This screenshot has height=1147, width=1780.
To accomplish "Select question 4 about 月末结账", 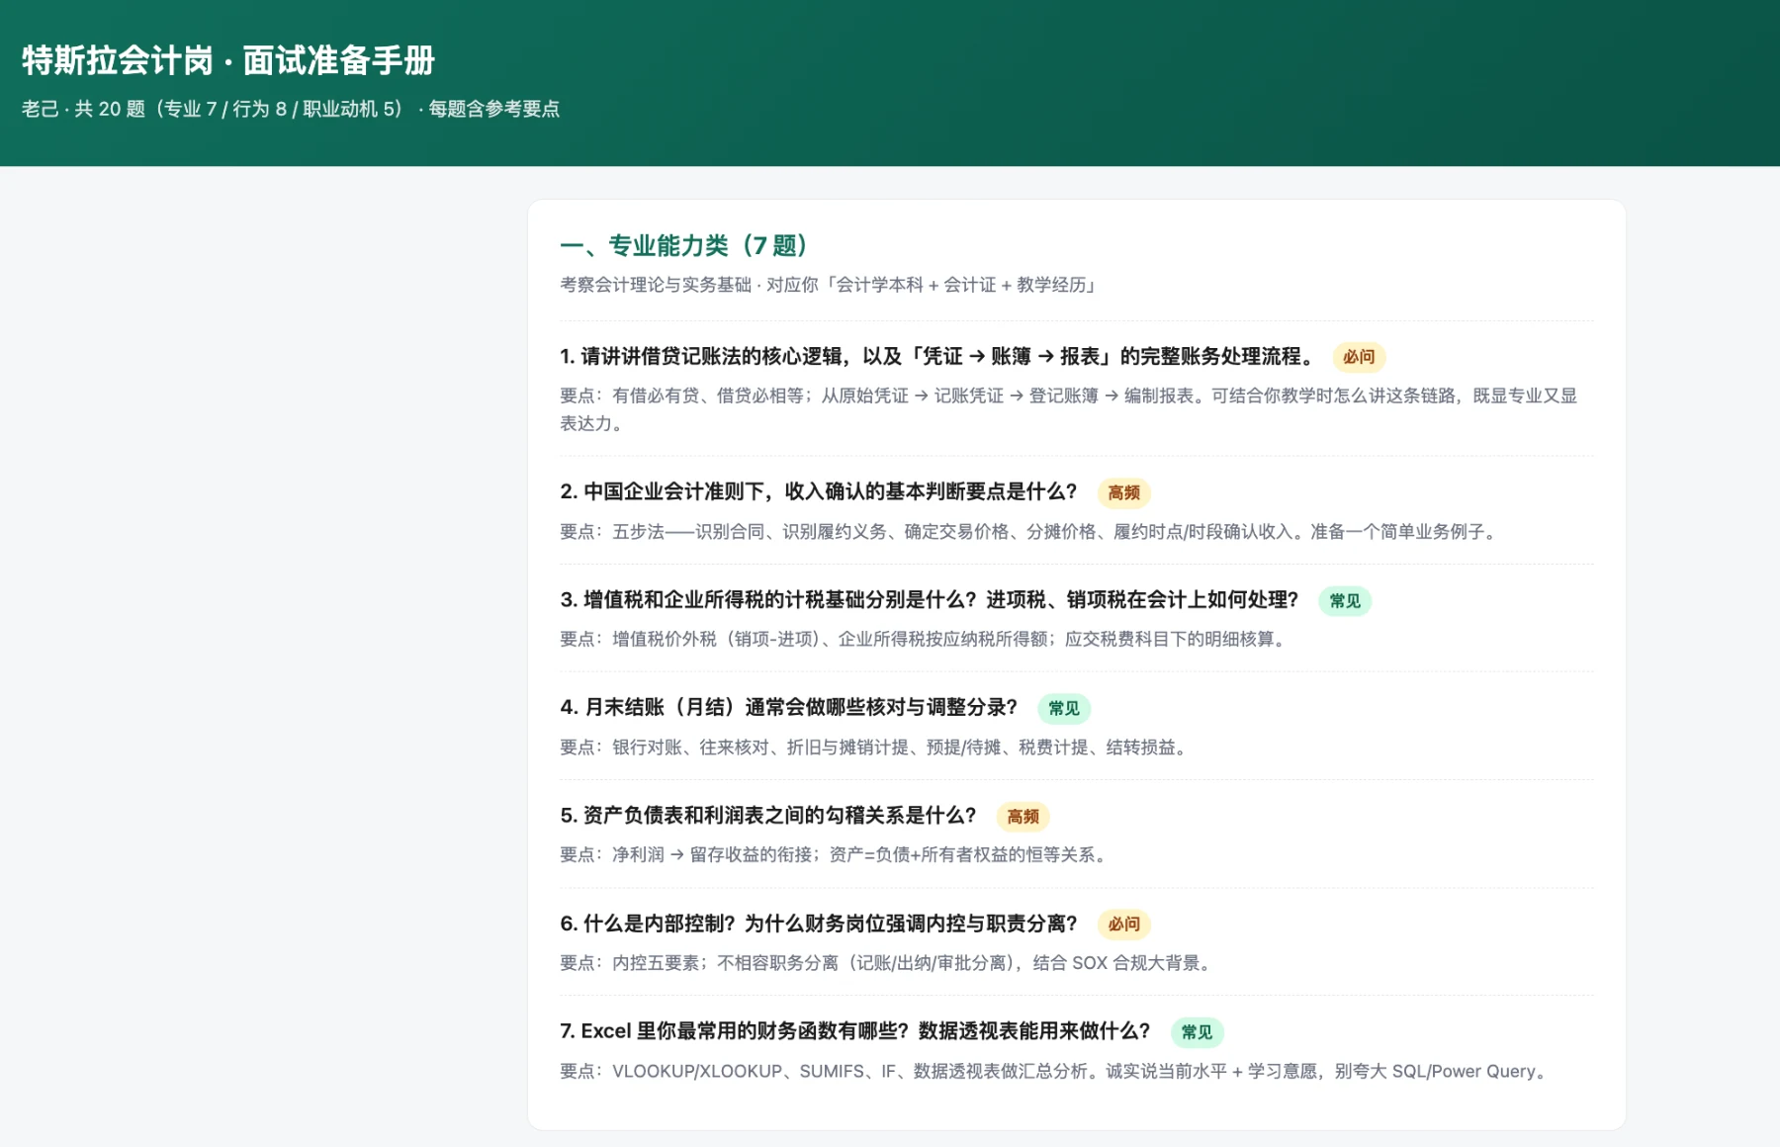I will click(x=789, y=707).
